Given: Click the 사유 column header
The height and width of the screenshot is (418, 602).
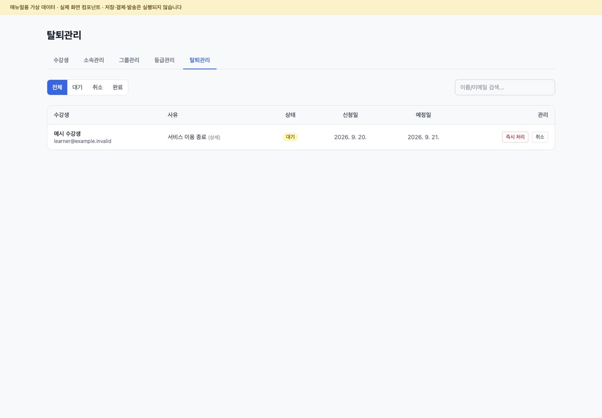Looking at the screenshot, I should pos(173,115).
